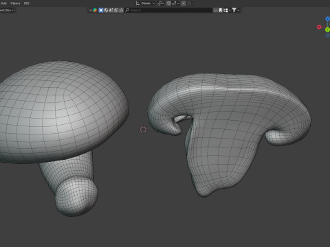
Task: Open the GIS menu
Action: click(27, 3)
